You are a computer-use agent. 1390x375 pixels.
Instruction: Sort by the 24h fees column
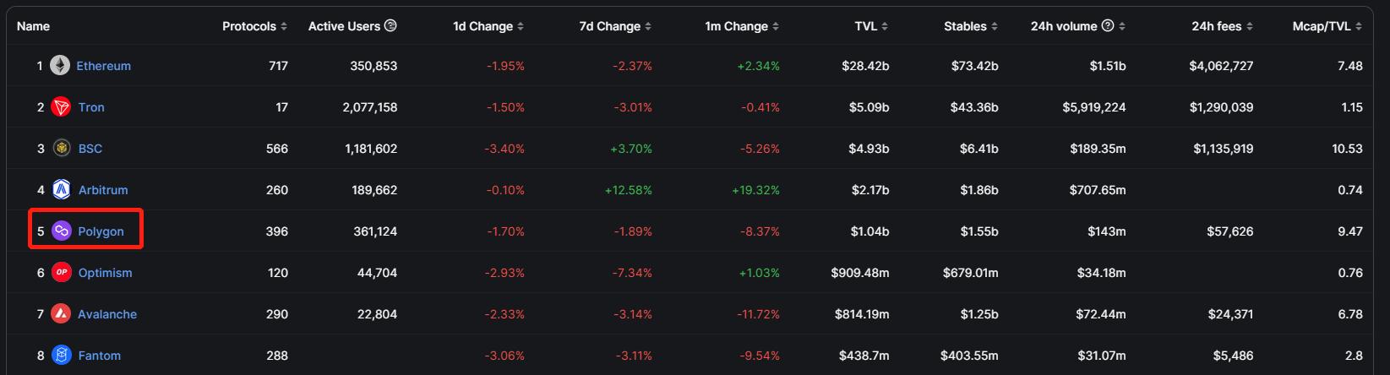pyautogui.click(x=1222, y=26)
